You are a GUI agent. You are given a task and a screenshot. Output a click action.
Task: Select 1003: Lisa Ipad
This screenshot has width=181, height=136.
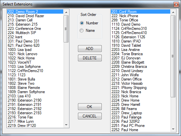tap(35, 50)
